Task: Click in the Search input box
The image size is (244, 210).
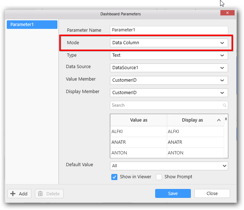Action: click(166, 106)
